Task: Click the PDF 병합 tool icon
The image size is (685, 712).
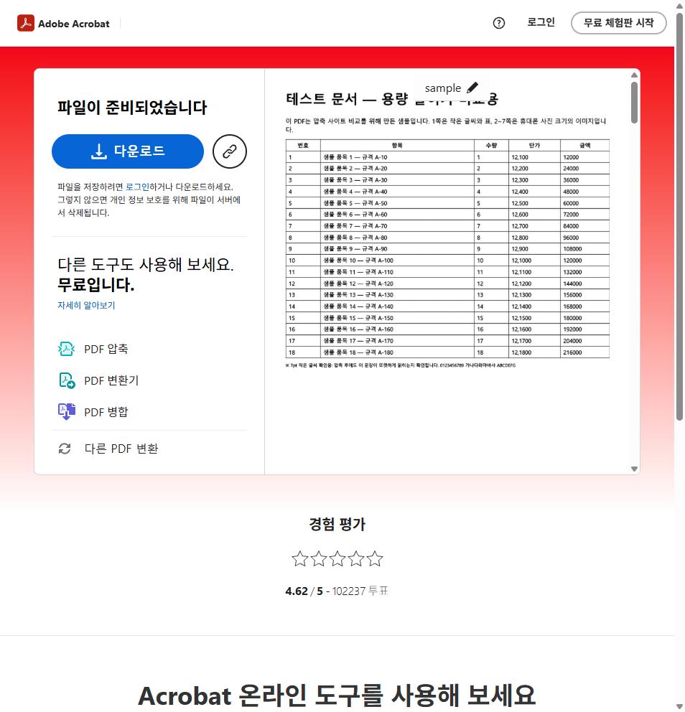Action: [x=66, y=411]
